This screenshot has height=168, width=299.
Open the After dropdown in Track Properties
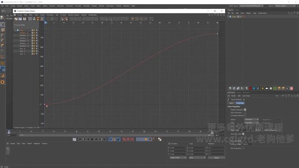coord(251,122)
